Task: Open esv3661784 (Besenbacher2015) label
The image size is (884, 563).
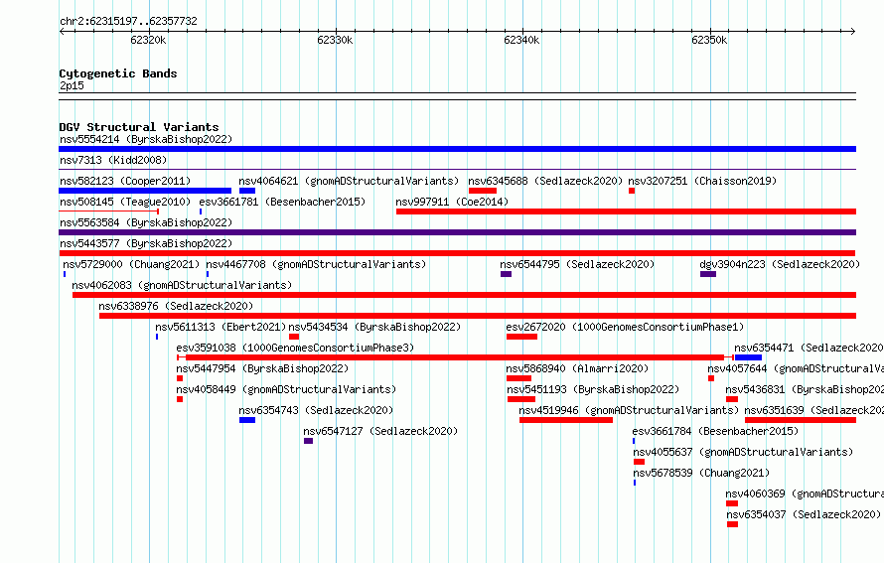Action: [715, 431]
